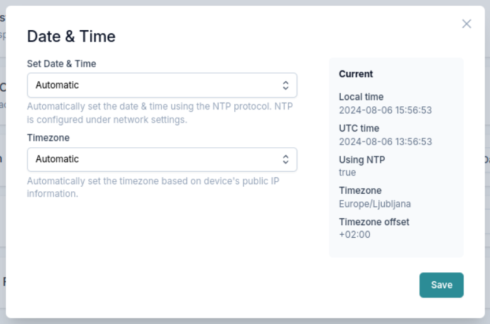This screenshot has height=324, width=490.
Task: Click the +02:00 timezone offset value
Action: (355, 235)
